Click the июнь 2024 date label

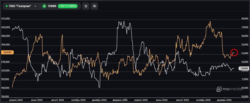(x=37, y=100)
